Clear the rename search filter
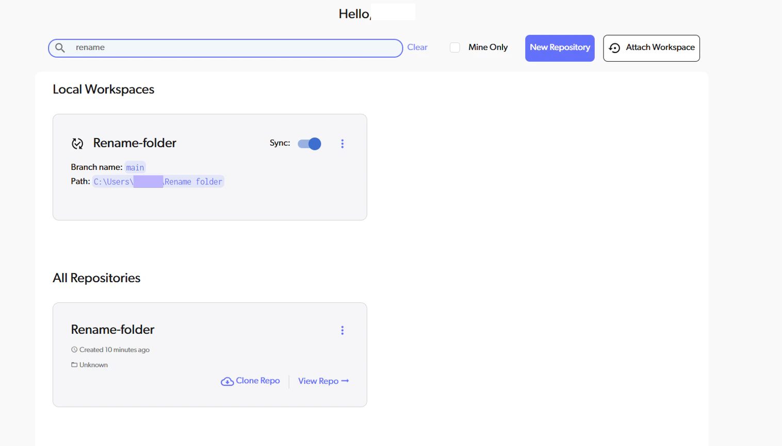 [417, 47]
